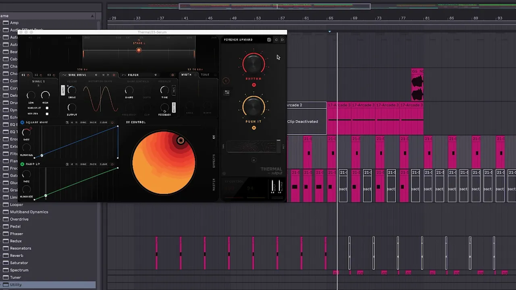Go to next preset in Thermal

282,40
